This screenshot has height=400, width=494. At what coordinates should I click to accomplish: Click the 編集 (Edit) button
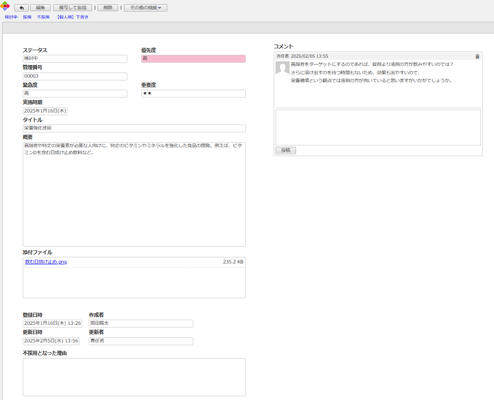click(40, 8)
